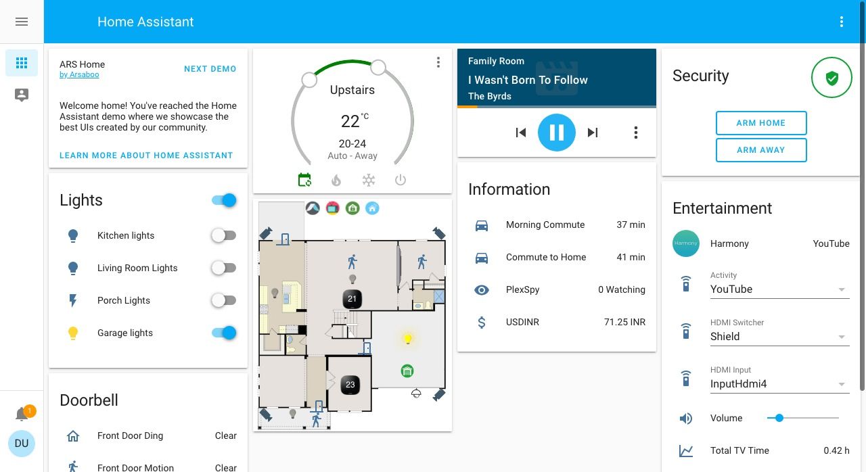
Task: Select thermostat cool mode snowflake icon
Action: (369, 180)
